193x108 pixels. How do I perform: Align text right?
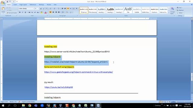pos(56,12)
